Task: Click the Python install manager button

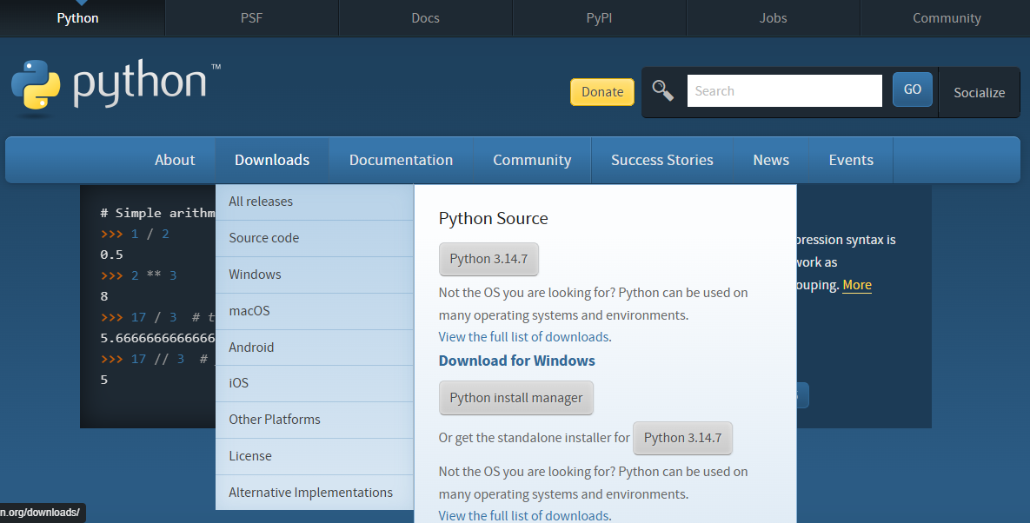Action: (x=515, y=398)
